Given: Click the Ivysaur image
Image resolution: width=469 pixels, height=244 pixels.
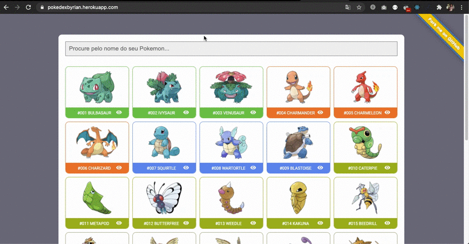Looking at the screenshot, I should point(164,87).
